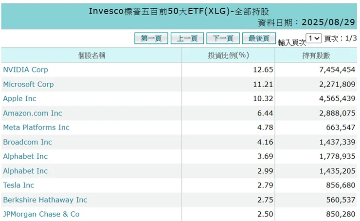Select Microsoft's 11.21 percentage value
Viewport: 360px width, 221px height.
pyautogui.click(x=263, y=84)
